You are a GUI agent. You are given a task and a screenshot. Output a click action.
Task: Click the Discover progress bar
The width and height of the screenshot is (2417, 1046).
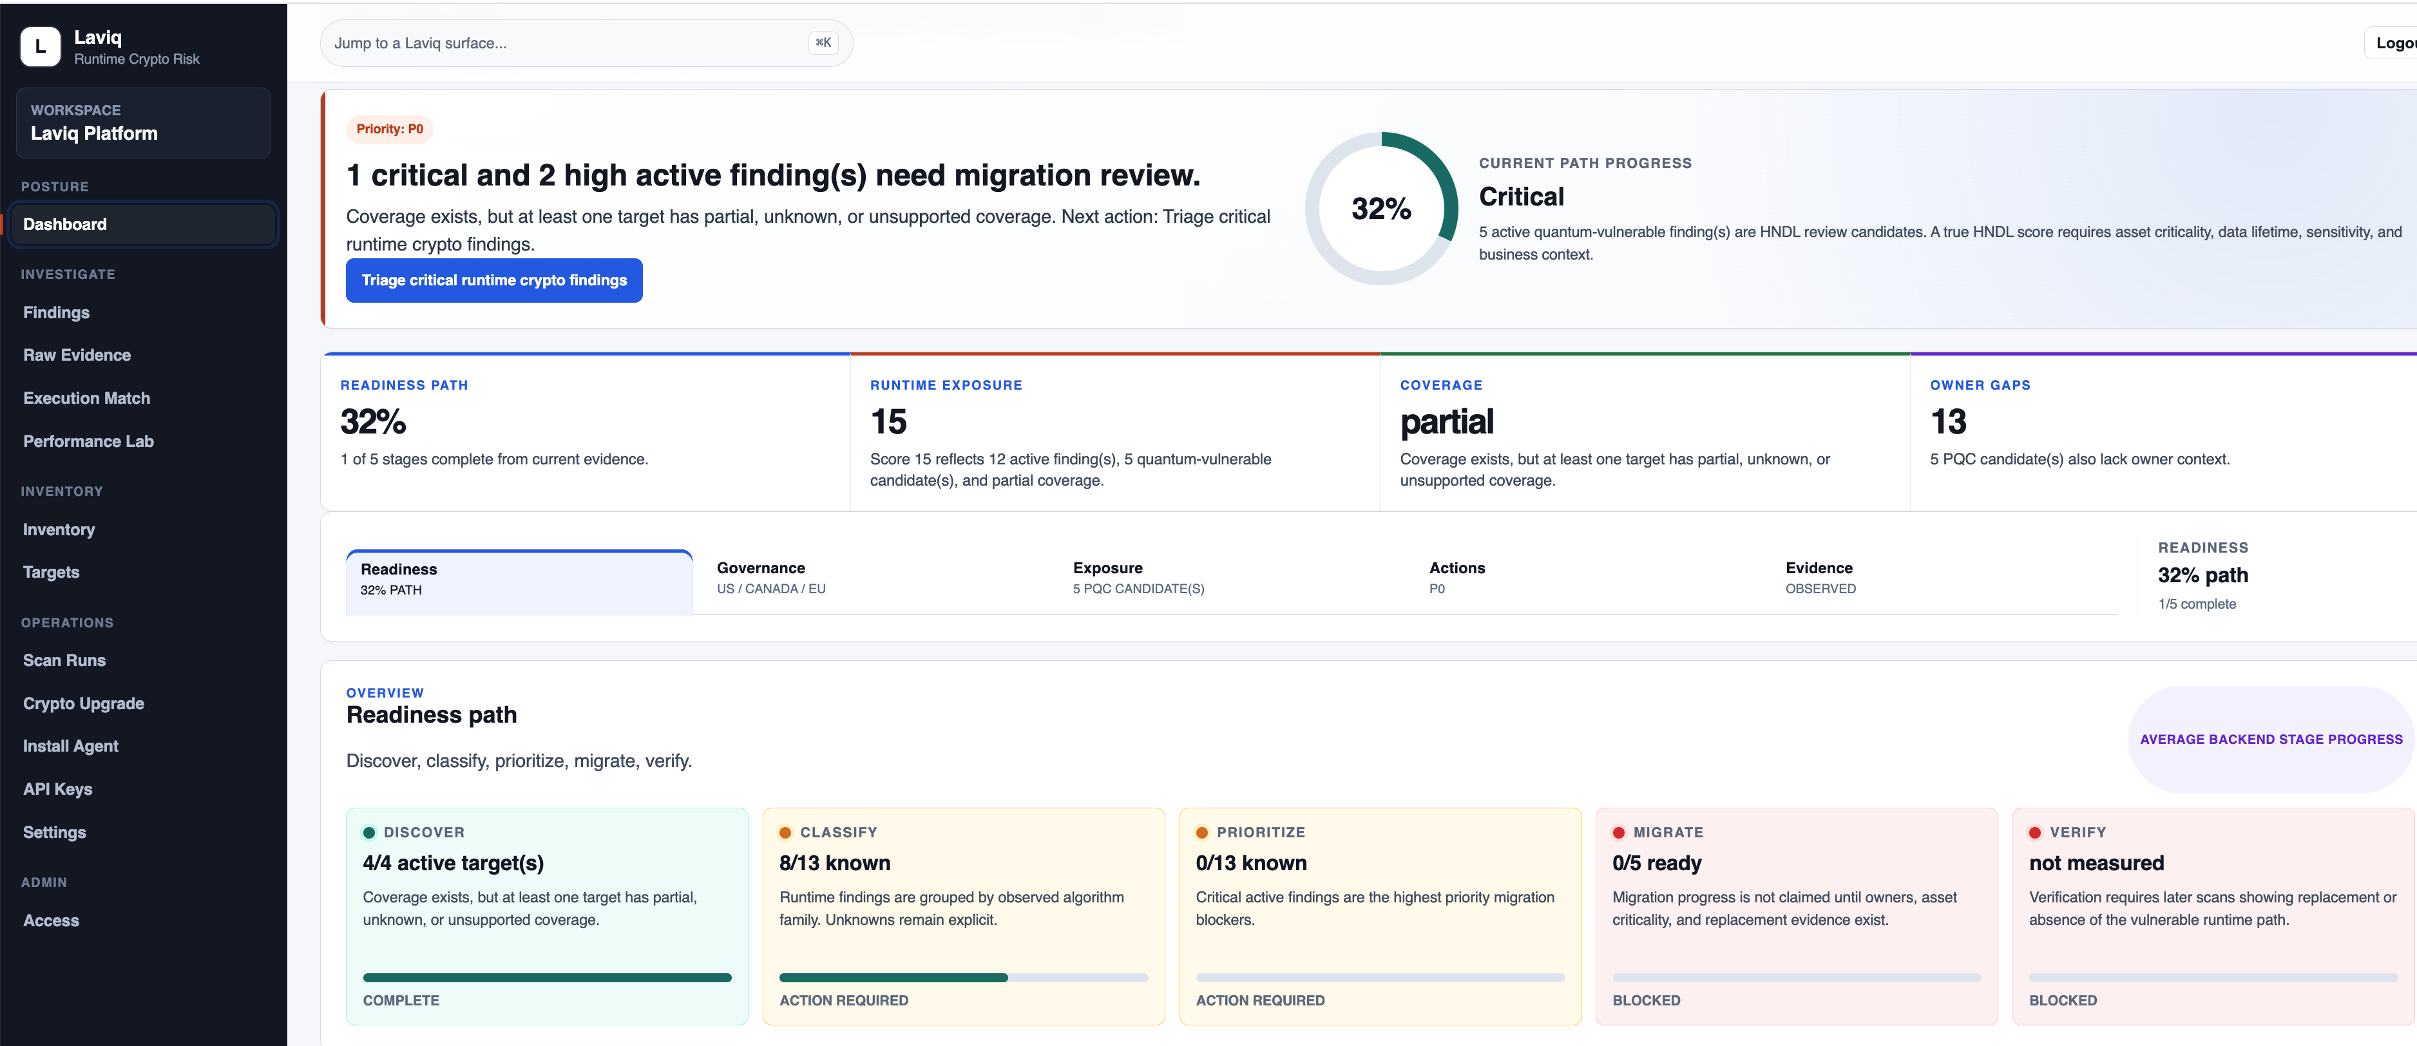pyautogui.click(x=547, y=978)
